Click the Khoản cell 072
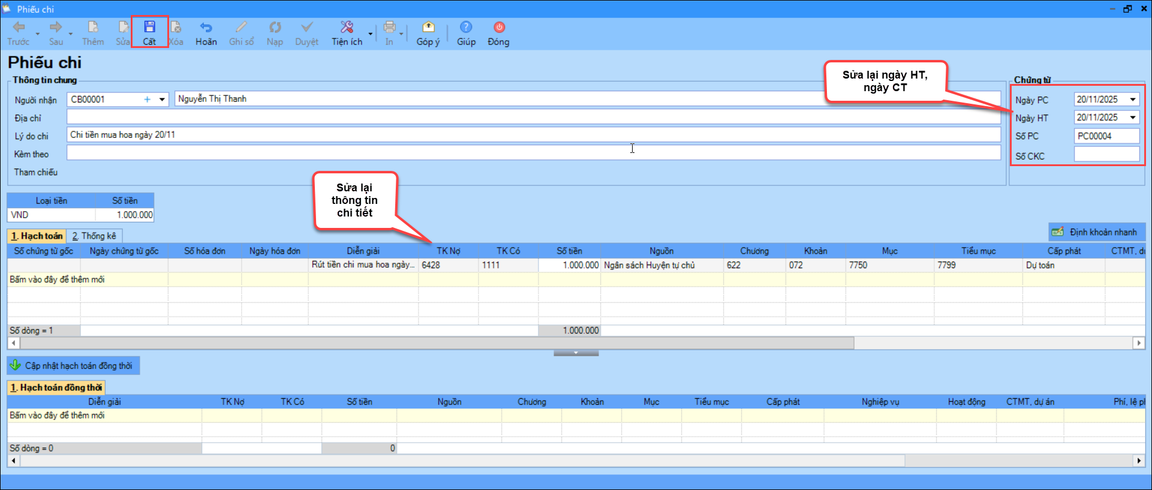Viewport: 1152px width, 490px height. (816, 264)
